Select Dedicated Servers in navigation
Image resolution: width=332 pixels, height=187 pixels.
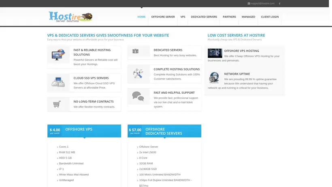point(204,17)
